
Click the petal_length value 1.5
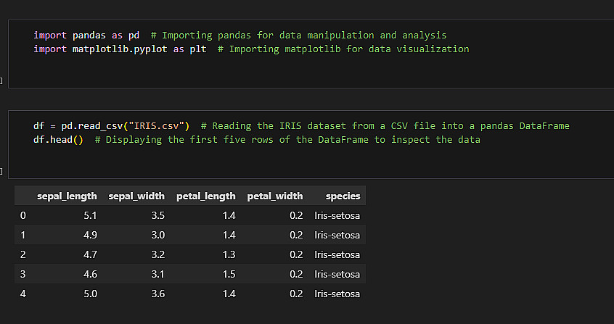pyautogui.click(x=228, y=274)
